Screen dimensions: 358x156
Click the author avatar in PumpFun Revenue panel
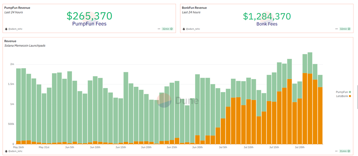[6, 29]
